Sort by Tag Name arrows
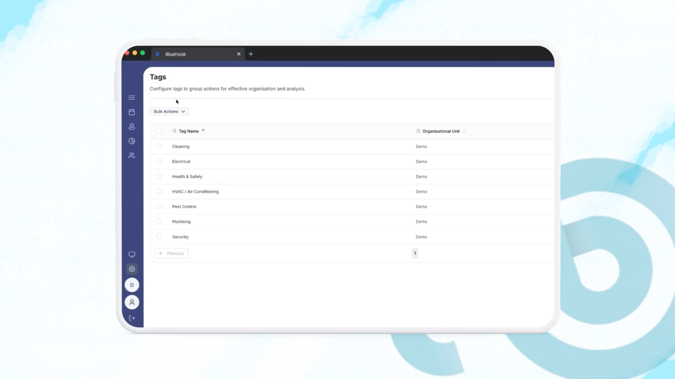This screenshot has width=675, height=379. pyautogui.click(x=203, y=131)
